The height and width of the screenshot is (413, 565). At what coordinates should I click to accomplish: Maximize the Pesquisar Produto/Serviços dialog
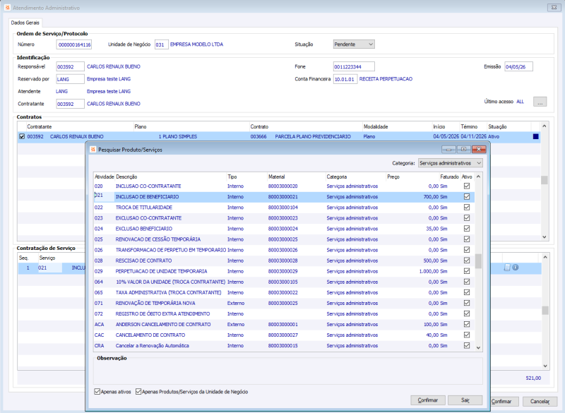(x=464, y=150)
